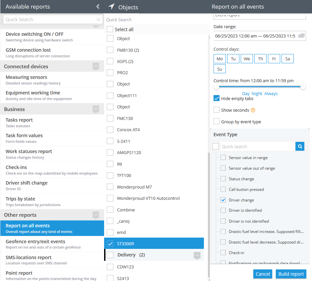Toggle Wednesday control day
Screen dimensions: 312x281
tap(247, 59)
